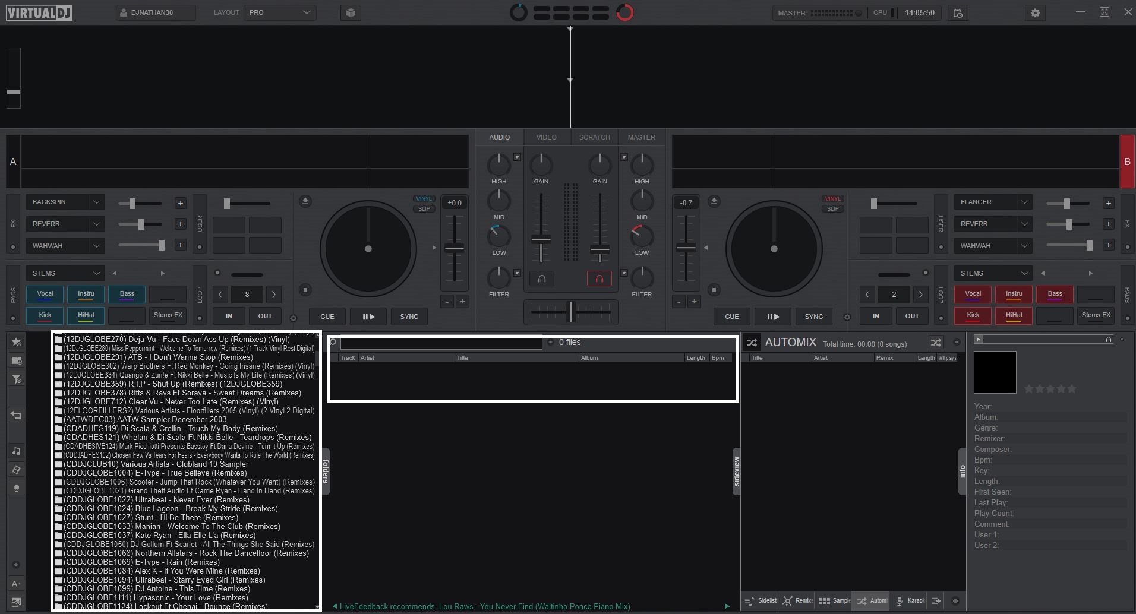The width and height of the screenshot is (1136, 614).
Task: Show music files with the note icon
Action: (16, 451)
